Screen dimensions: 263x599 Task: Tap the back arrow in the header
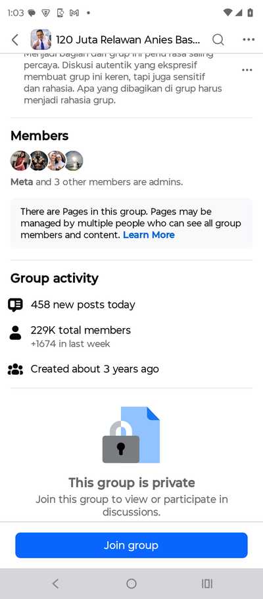15,39
